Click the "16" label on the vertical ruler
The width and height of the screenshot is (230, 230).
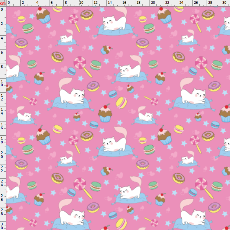click(2, 126)
